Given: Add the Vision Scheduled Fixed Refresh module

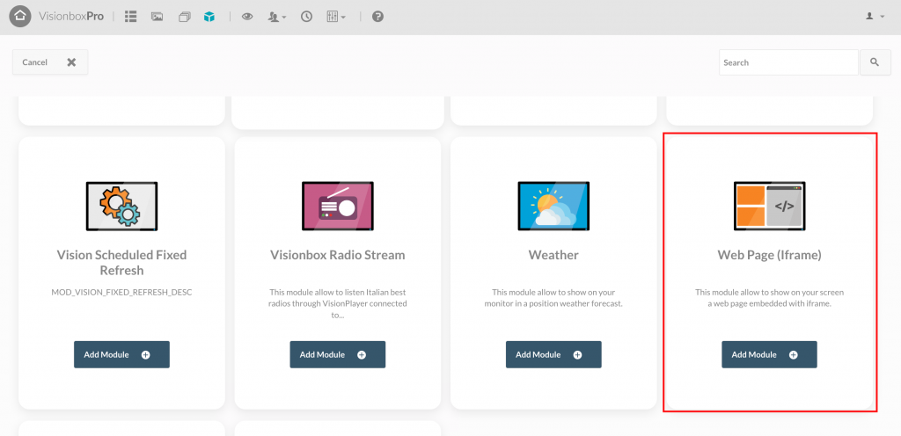Looking at the screenshot, I should [x=121, y=354].
